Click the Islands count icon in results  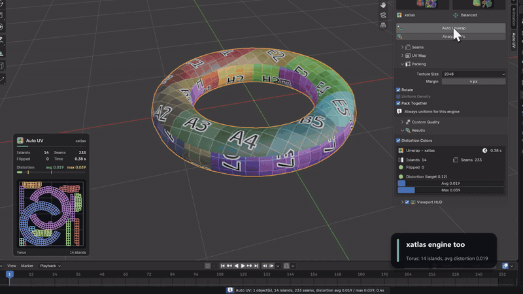[401, 160]
